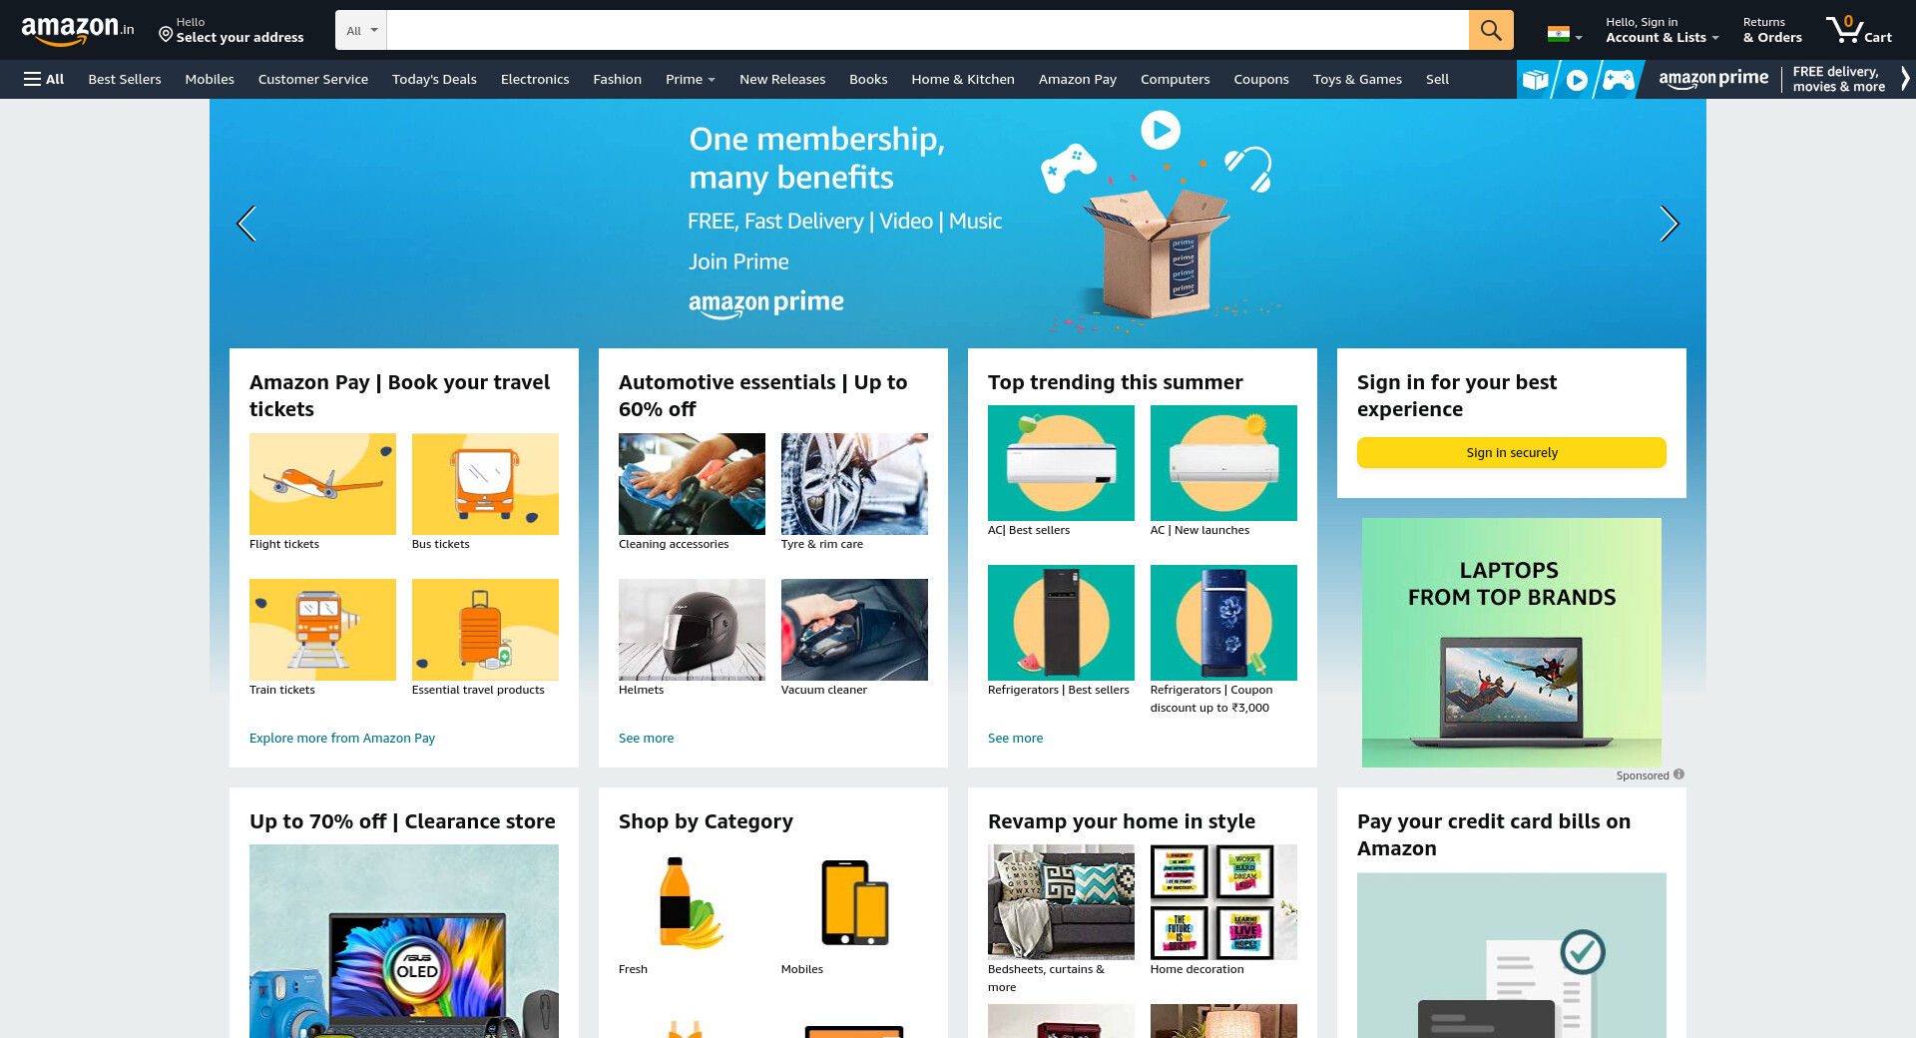Click the Amazon.in logo
Screen dimensions: 1916x1038
point(78,30)
